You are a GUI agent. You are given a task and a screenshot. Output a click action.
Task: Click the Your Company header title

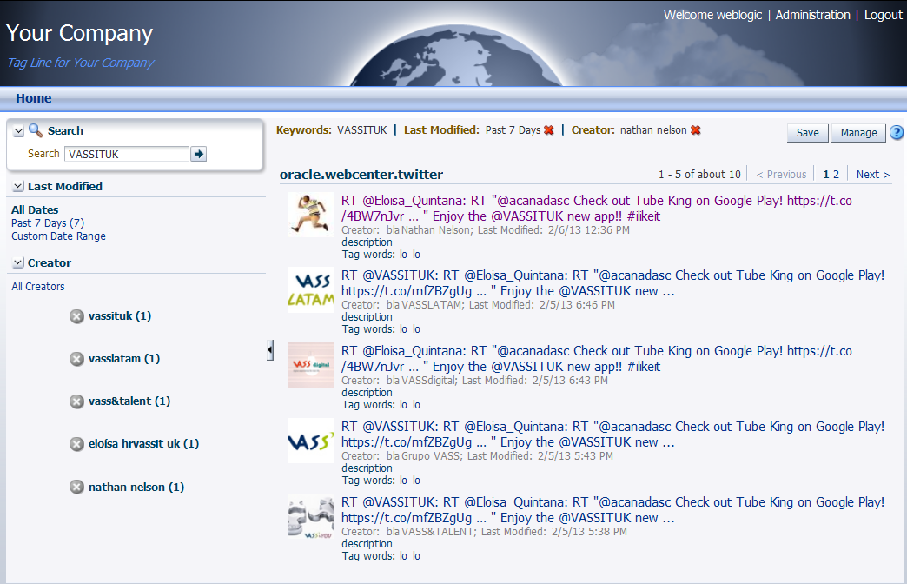pyautogui.click(x=79, y=34)
